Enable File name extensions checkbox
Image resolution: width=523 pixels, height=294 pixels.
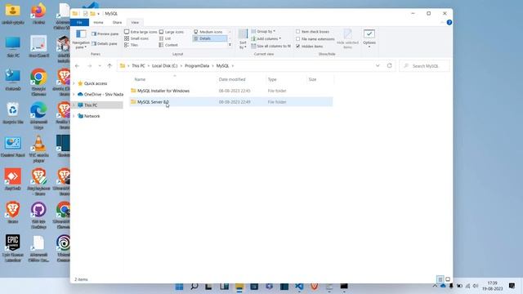(x=315, y=39)
